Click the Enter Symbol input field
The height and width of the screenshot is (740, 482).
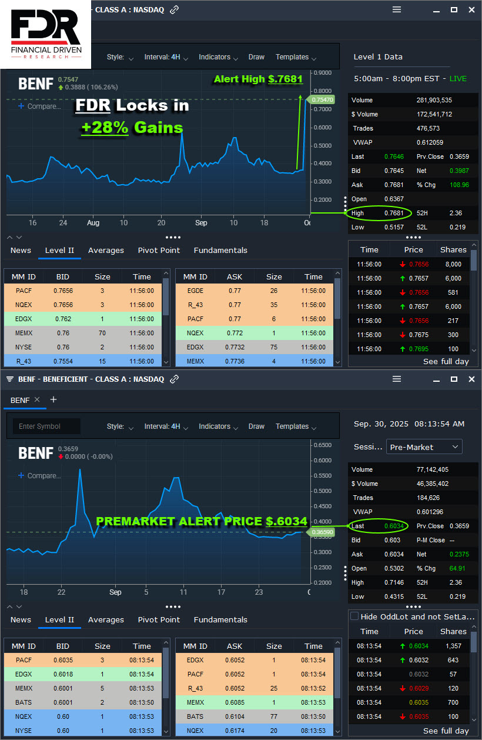click(x=46, y=426)
